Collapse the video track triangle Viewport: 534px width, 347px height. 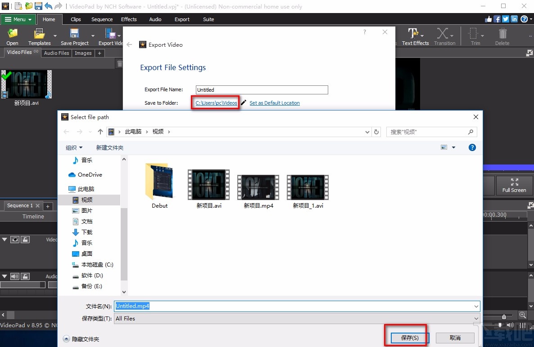pos(5,240)
